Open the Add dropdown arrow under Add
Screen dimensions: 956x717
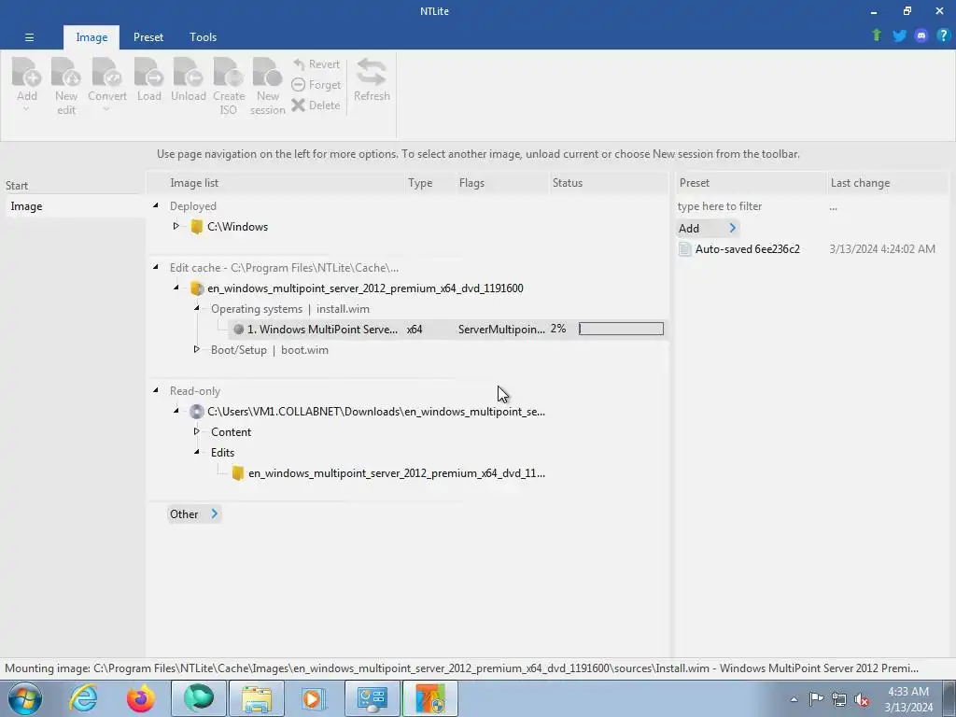(x=26, y=110)
